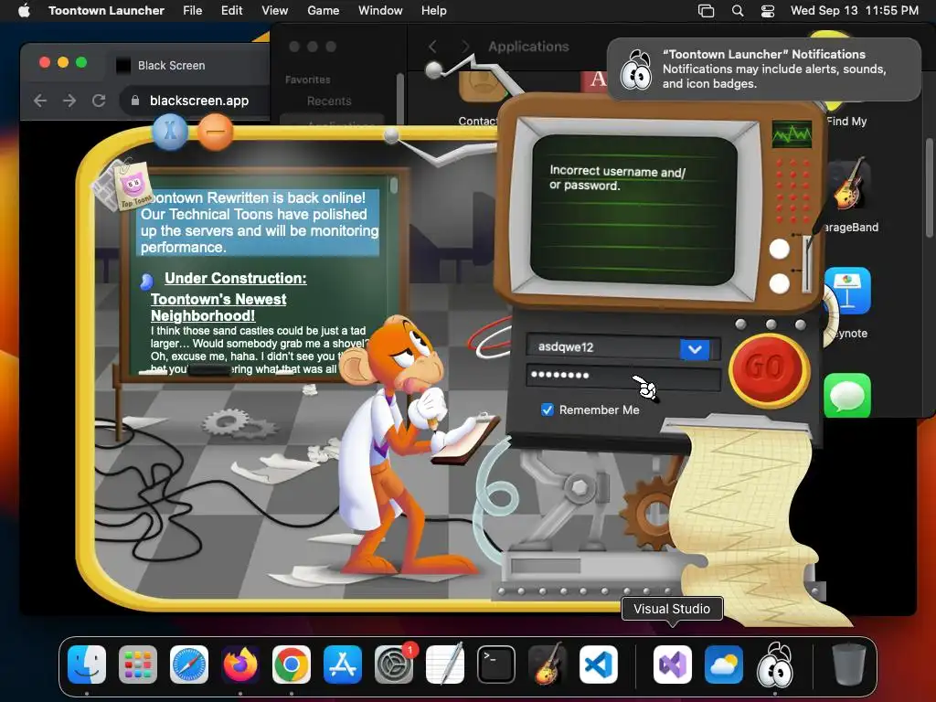This screenshot has height=702, width=936.
Task: Open Spotlight search in menu bar
Action: (x=738, y=11)
